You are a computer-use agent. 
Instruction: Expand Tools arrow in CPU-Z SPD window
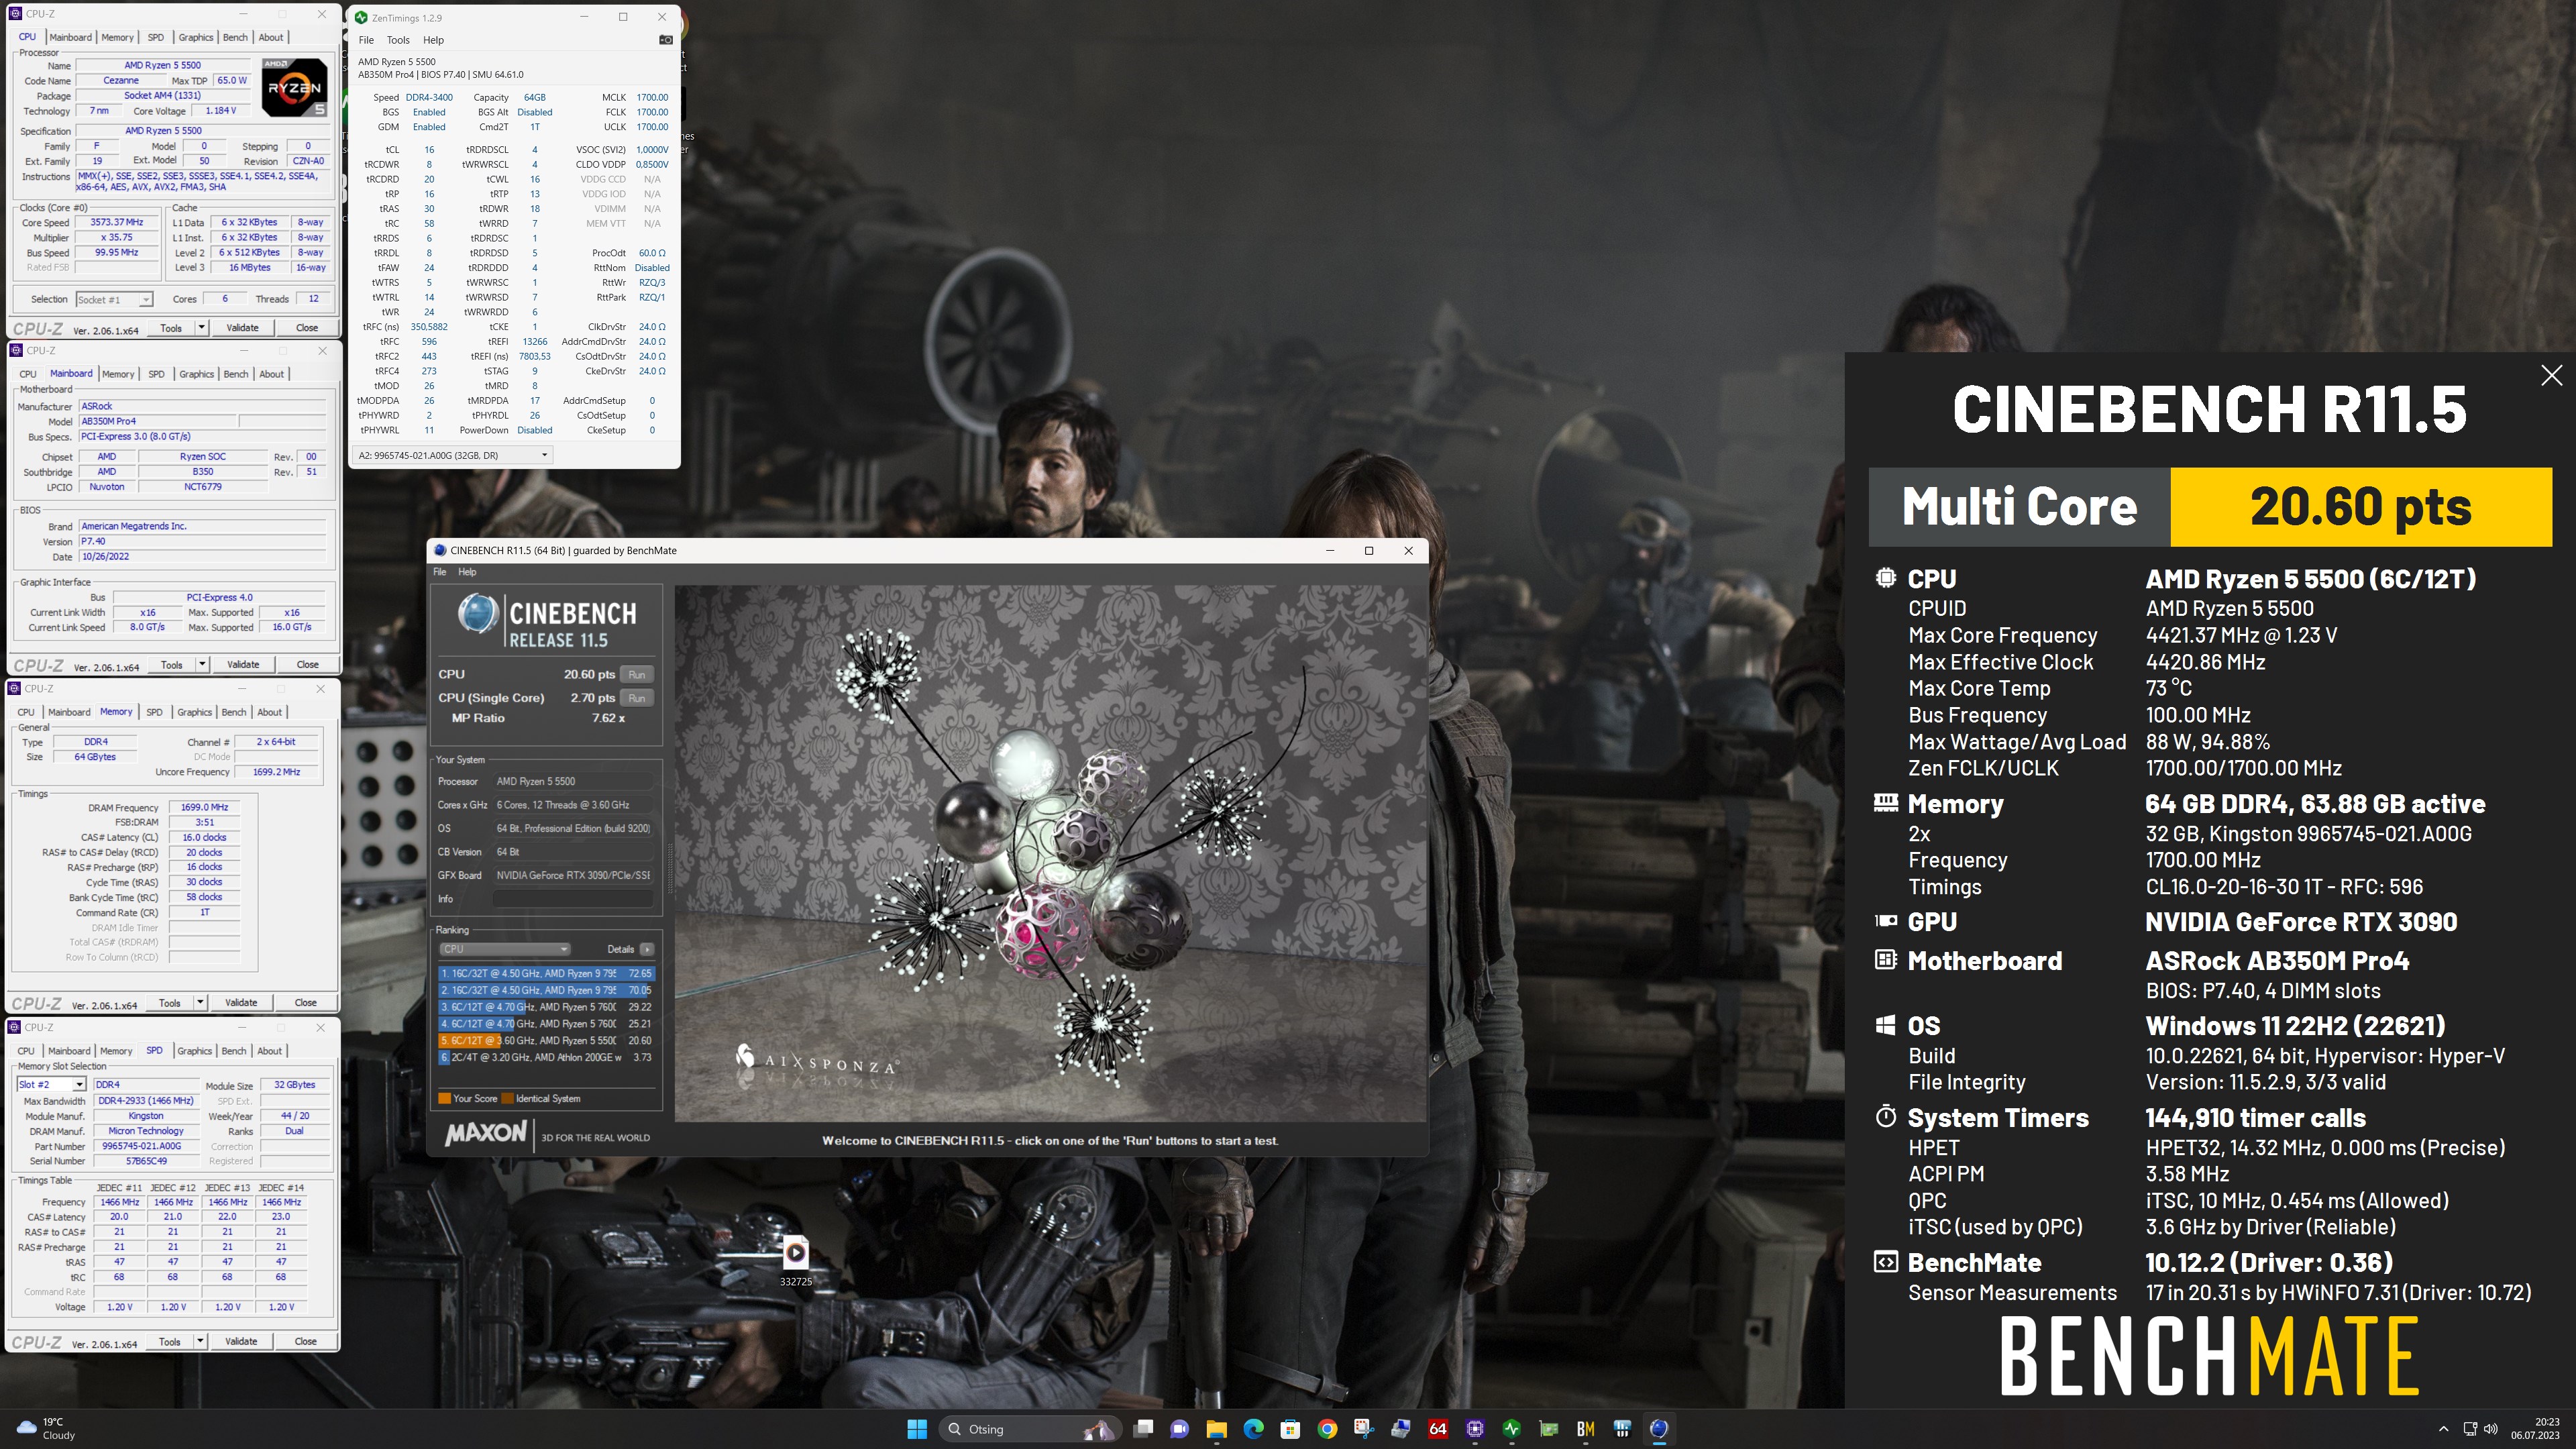point(200,1341)
